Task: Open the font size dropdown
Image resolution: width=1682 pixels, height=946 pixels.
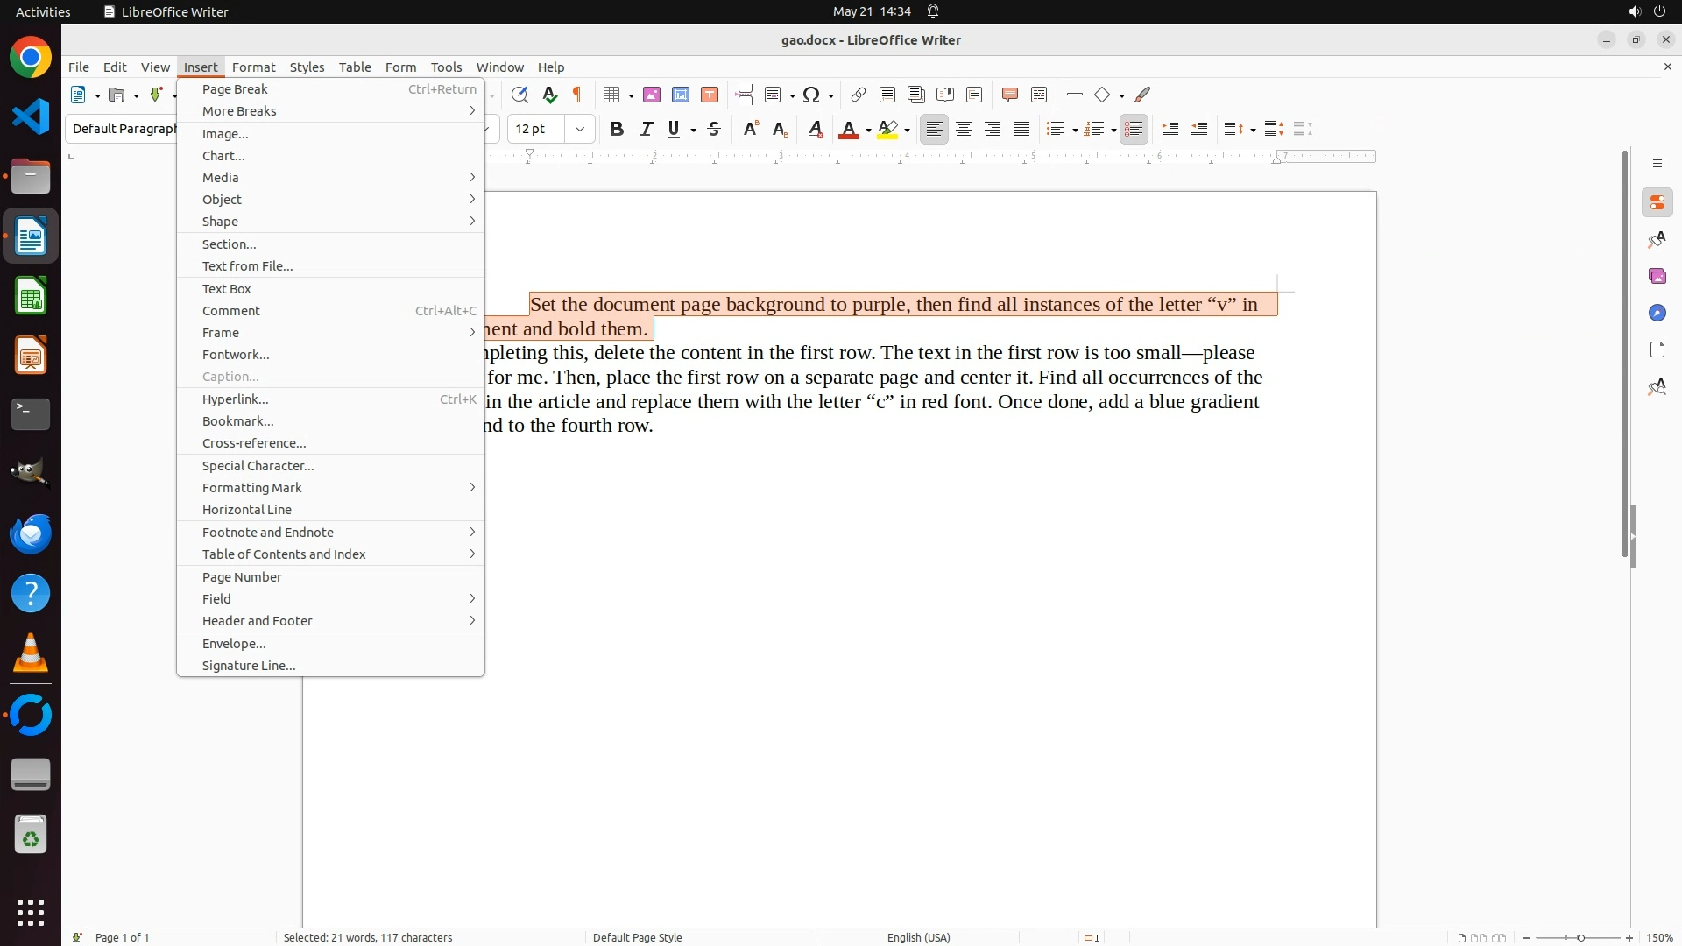Action: coord(580,129)
